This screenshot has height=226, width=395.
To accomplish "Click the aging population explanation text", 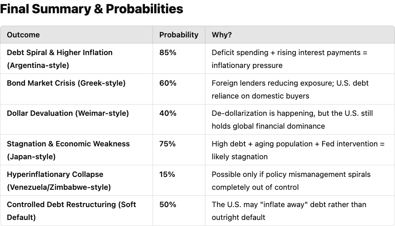I will [298, 150].
